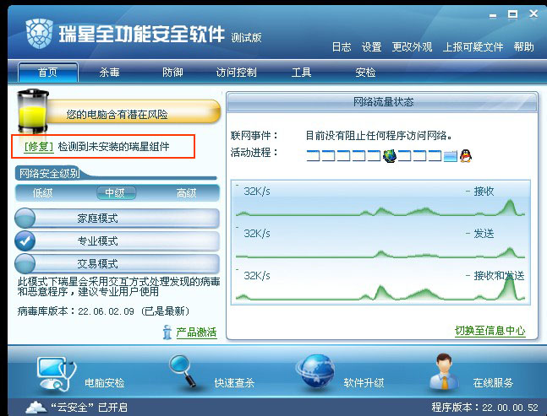This screenshot has height=416, width=547.
Task: Minimize the Rising window
Action: (x=493, y=15)
